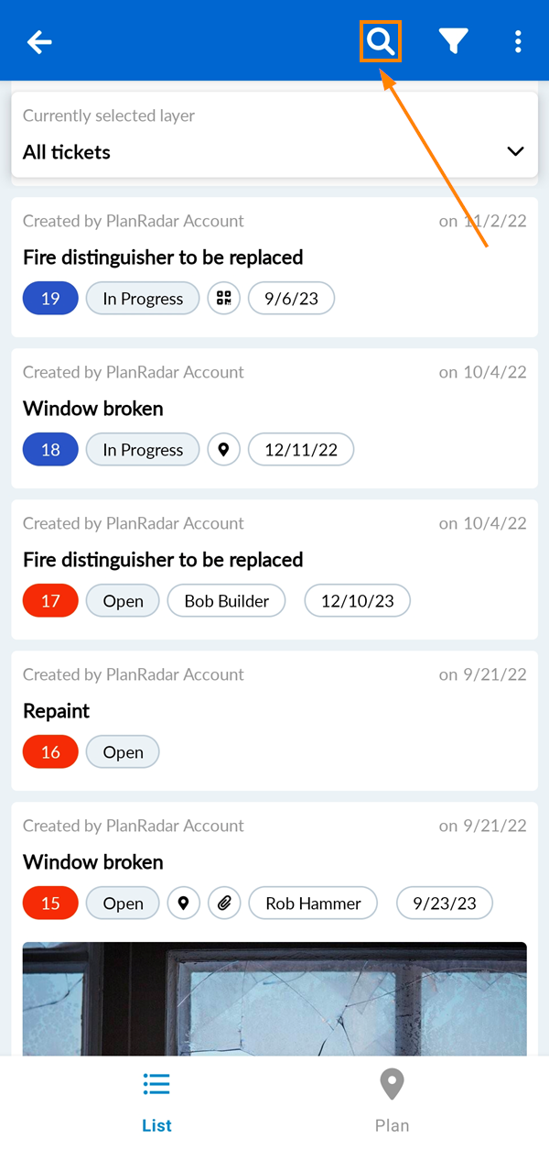Tap the QR code icon on ticket 19

(x=223, y=299)
